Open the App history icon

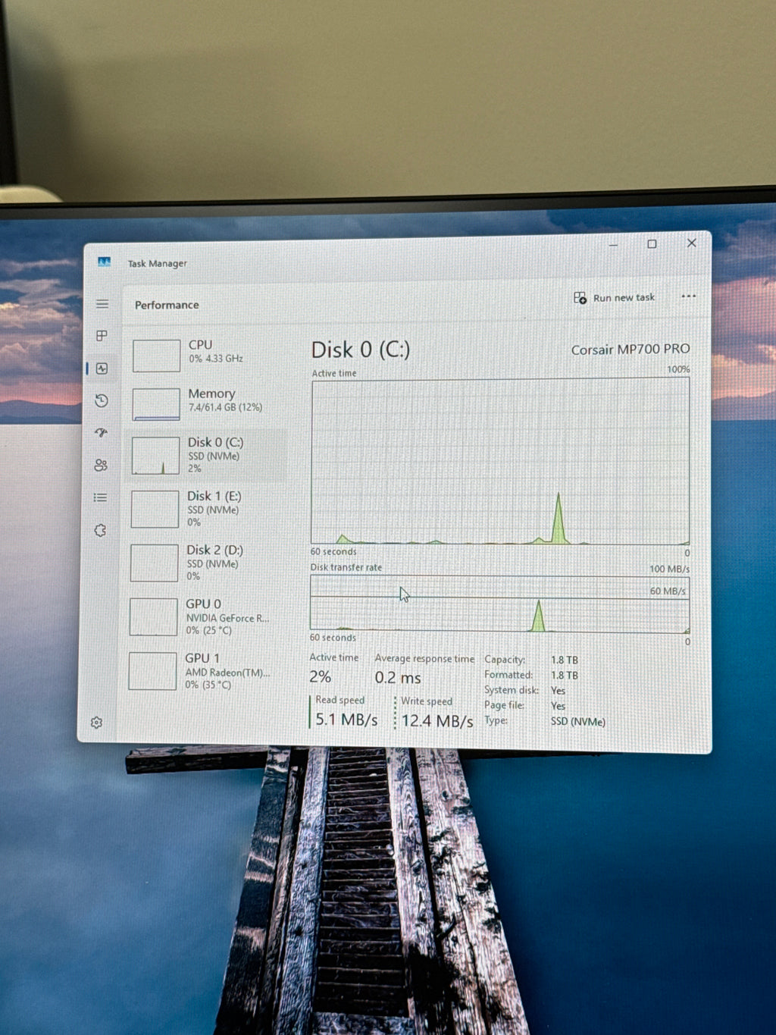pyautogui.click(x=102, y=400)
